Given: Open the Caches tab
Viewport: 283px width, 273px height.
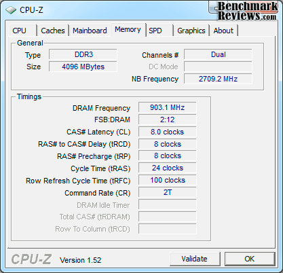Looking at the screenshot, I should point(53,31).
